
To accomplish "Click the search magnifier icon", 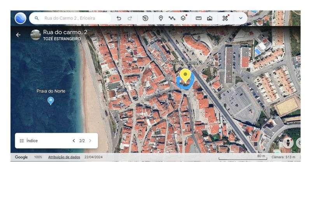I will click(37, 18).
